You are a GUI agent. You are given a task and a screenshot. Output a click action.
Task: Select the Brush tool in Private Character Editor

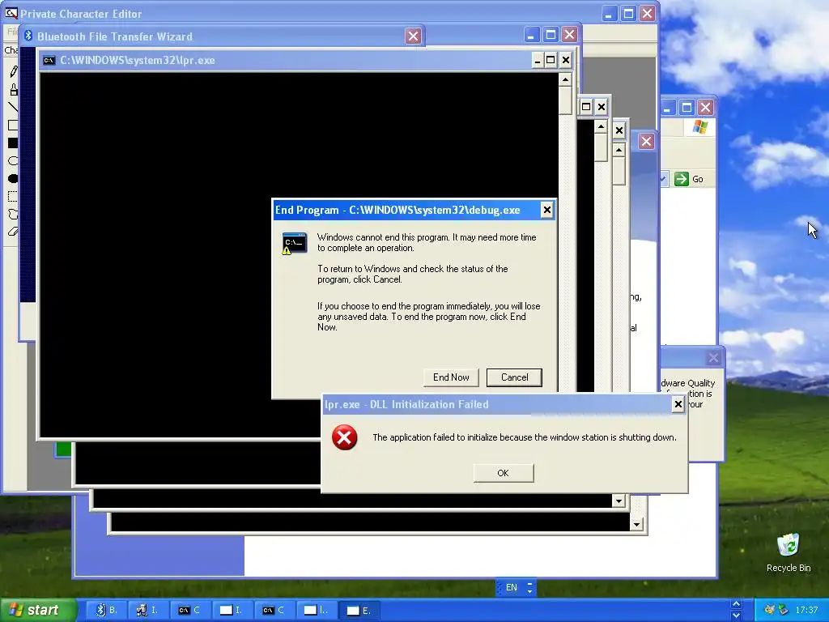point(13,89)
